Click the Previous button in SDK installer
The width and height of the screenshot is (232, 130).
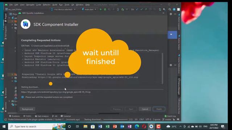pos(117,109)
